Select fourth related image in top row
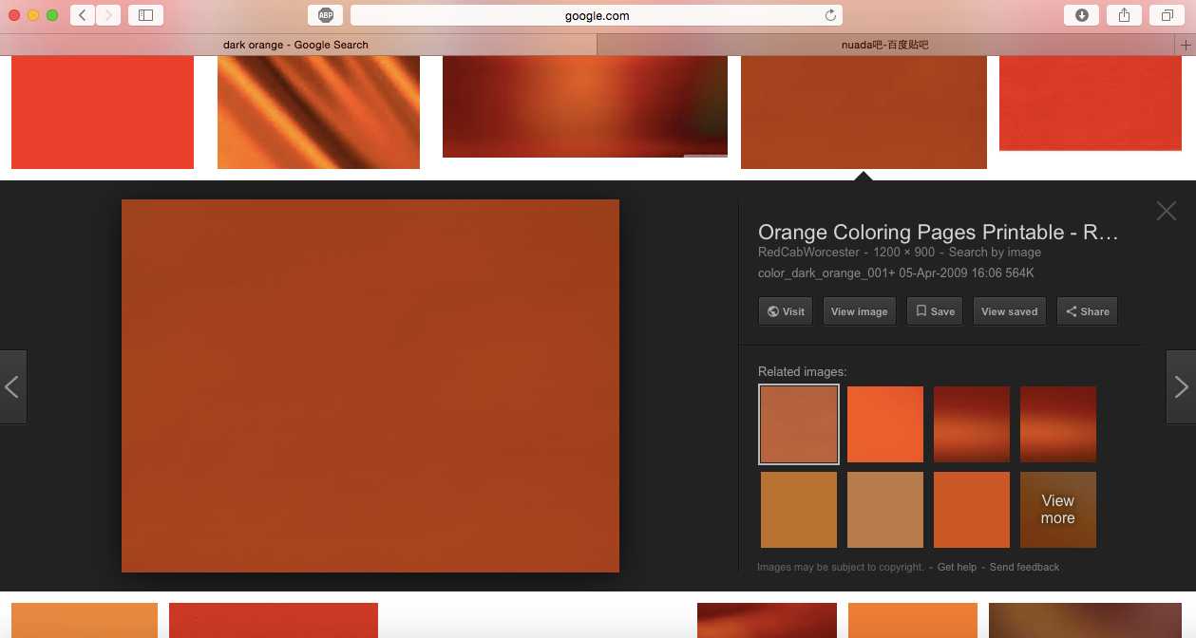Viewport: 1196px width, 638px height. 1058,424
